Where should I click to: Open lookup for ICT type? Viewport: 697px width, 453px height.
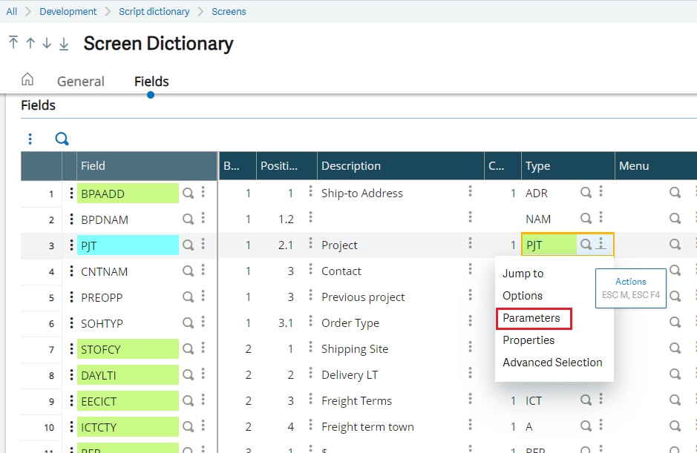586,400
